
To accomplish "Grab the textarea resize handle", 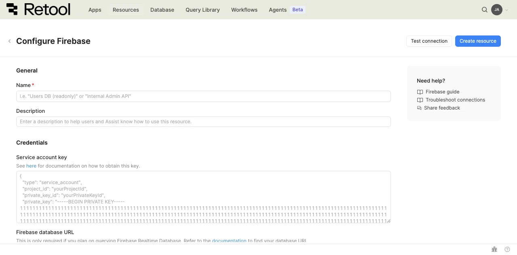I will pos(389,221).
